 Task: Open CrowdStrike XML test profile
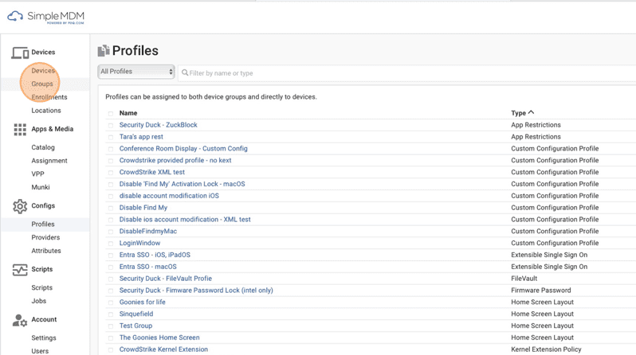pyautogui.click(x=152, y=172)
